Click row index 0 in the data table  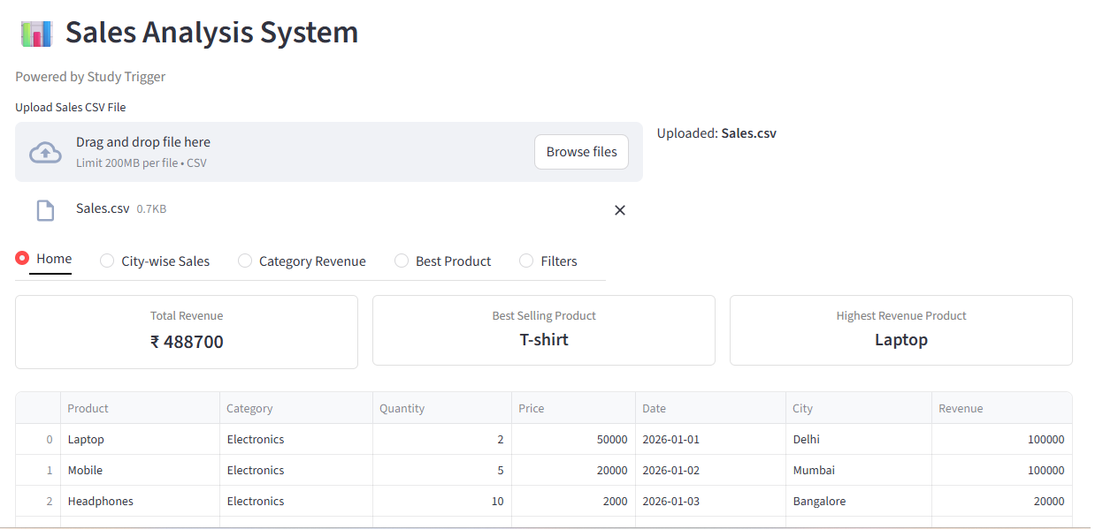coord(48,439)
